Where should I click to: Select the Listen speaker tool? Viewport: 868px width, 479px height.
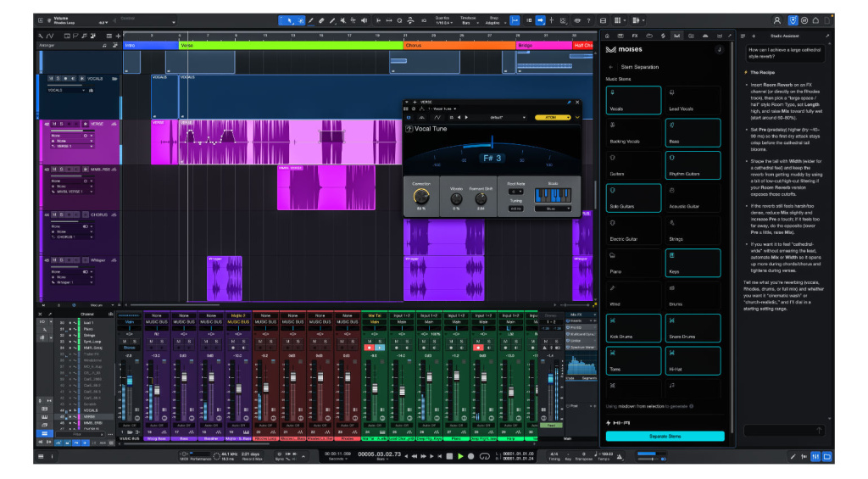pyautogui.click(x=364, y=20)
